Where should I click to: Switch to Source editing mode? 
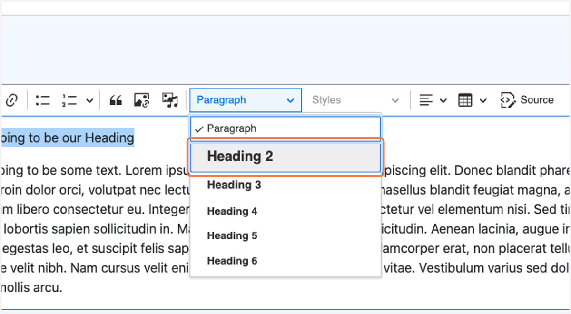click(527, 100)
